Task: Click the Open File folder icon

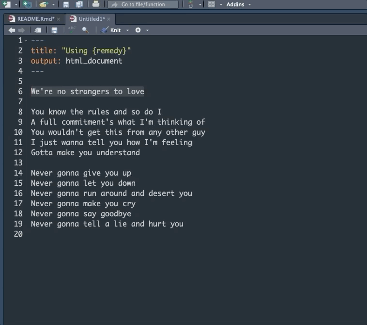Action: point(44,4)
